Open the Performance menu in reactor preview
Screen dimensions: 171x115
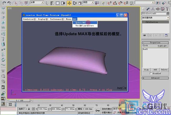tap(57, 19)
